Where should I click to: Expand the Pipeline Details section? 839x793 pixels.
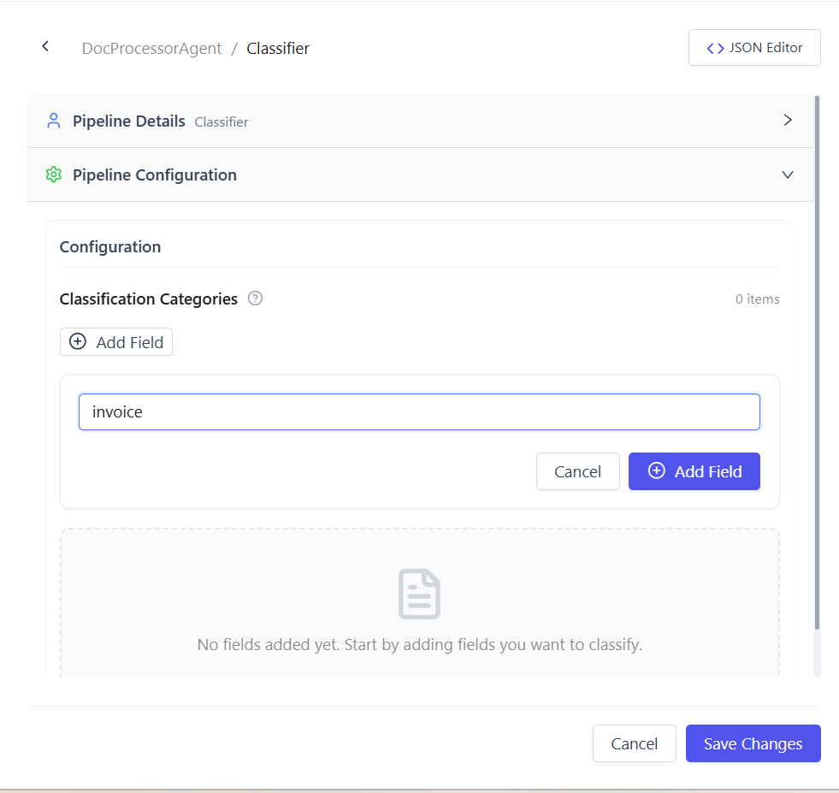419,121
